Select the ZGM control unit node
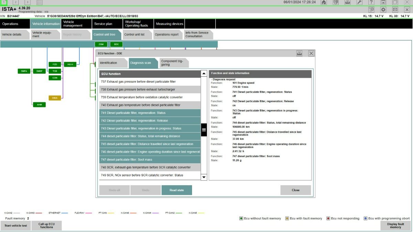Screen dimensions: 413x232 [101, 44]
